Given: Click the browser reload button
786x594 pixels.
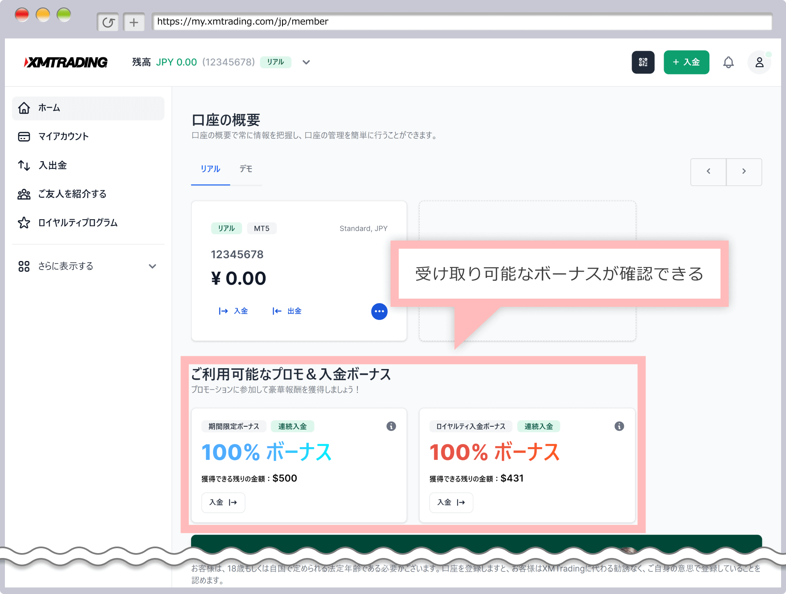Looking at the screenshot, I should (108, 22).
